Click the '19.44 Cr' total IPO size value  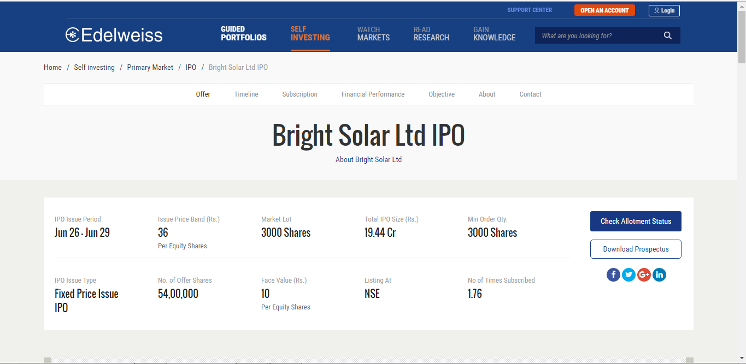380,232
